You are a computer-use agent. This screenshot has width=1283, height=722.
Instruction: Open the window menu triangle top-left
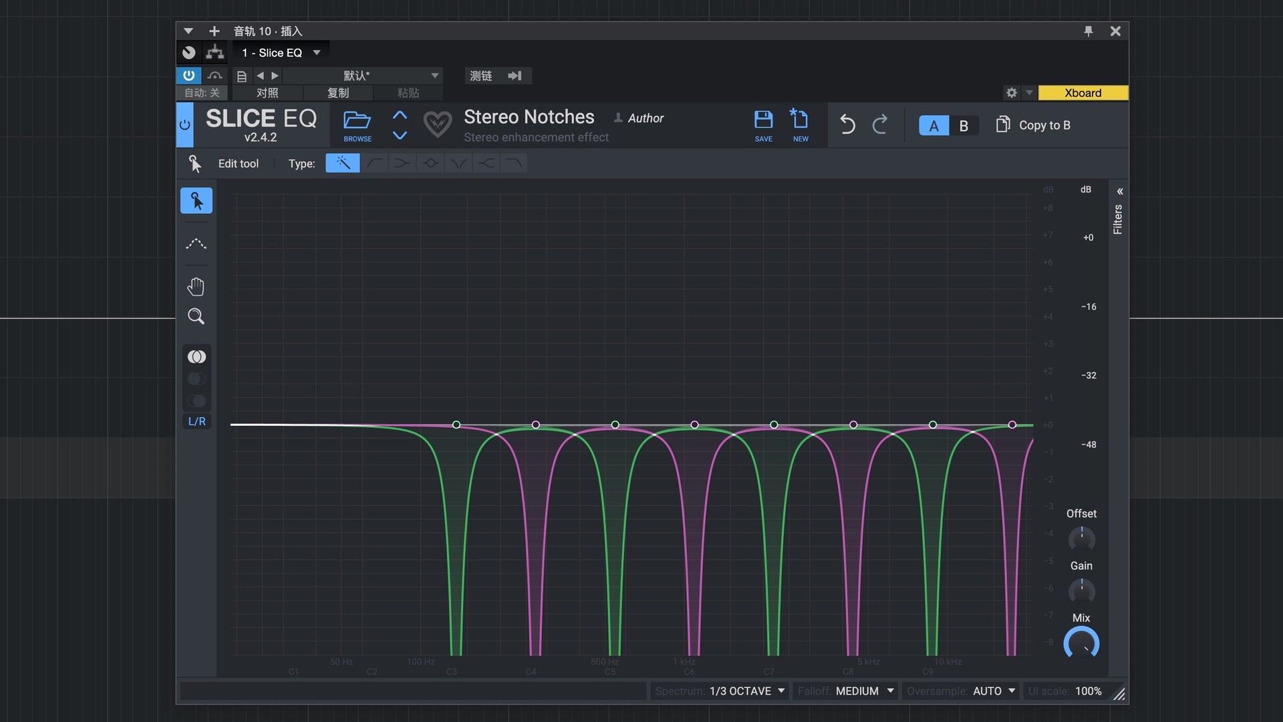(x=188, y=31)
